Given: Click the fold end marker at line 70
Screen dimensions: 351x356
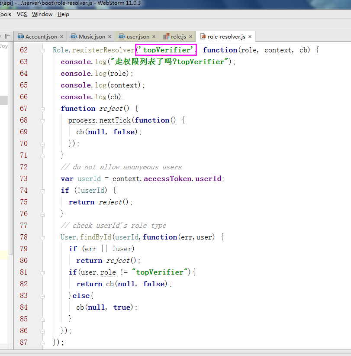Looking at the screenshot, I should [x=43, y=144].
